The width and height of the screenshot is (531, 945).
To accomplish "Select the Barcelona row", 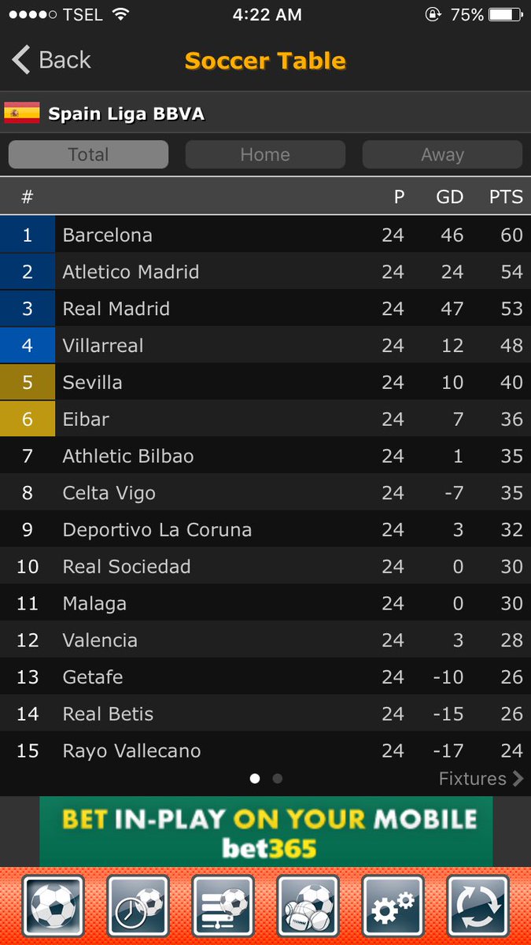I will coord(265,235).
